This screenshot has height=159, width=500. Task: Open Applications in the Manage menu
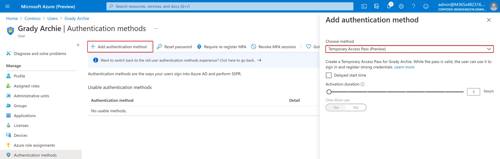[x=25, y=116]
